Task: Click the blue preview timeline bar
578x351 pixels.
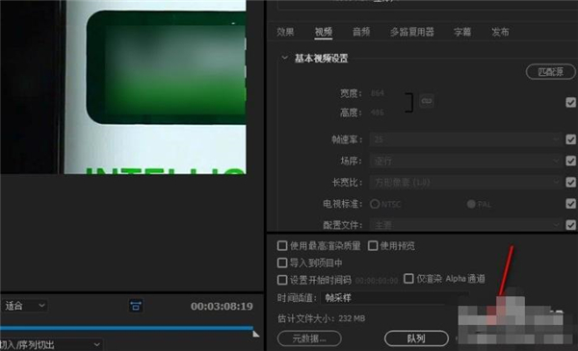Action: point(126,327)
